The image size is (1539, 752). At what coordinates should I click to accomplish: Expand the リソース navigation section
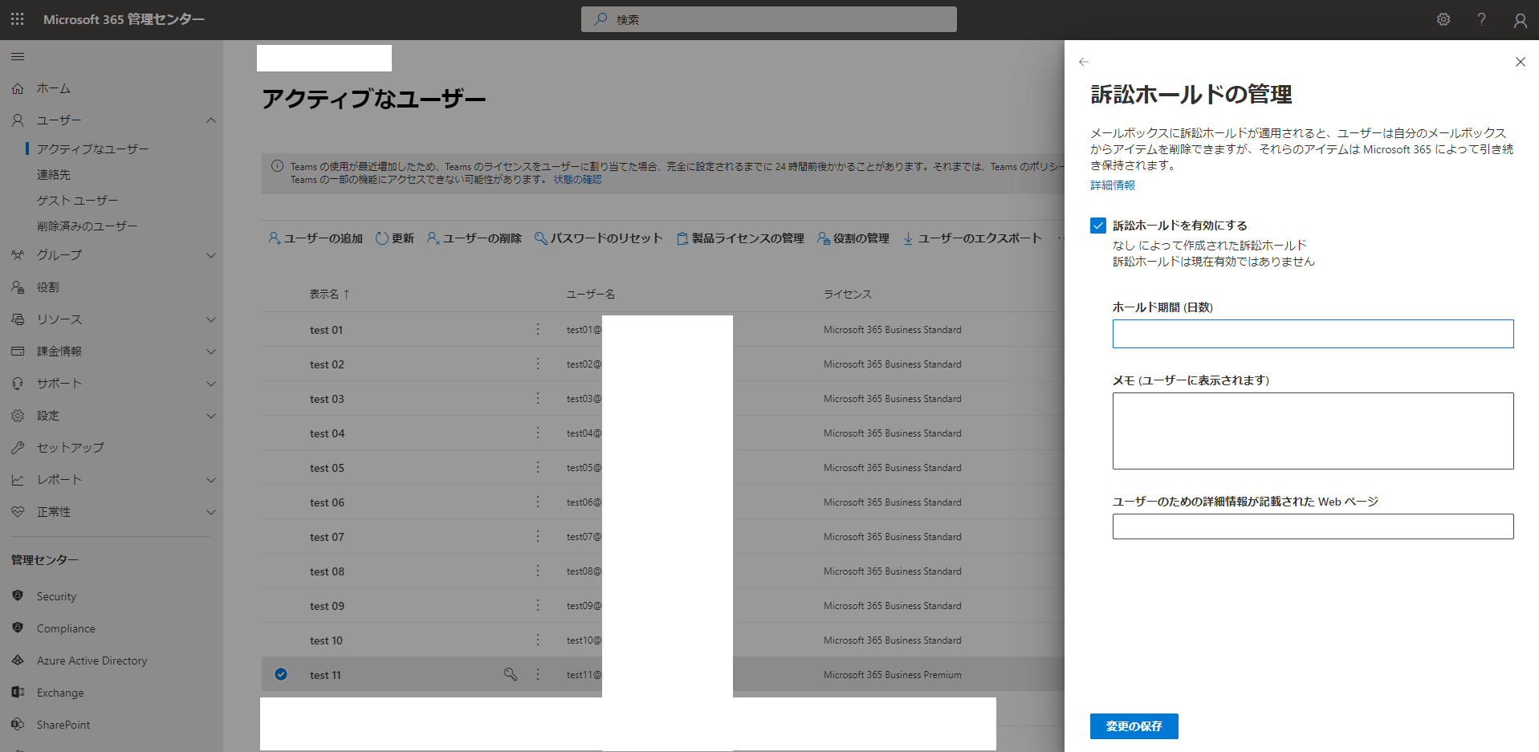pyautogui.click(x=211, y=319)
